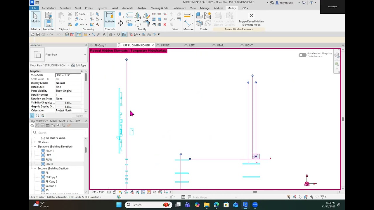Viewport: 374px width, 210px height.
Task: Collapse the Graphics properties group
Action: [x=82, y=71]
